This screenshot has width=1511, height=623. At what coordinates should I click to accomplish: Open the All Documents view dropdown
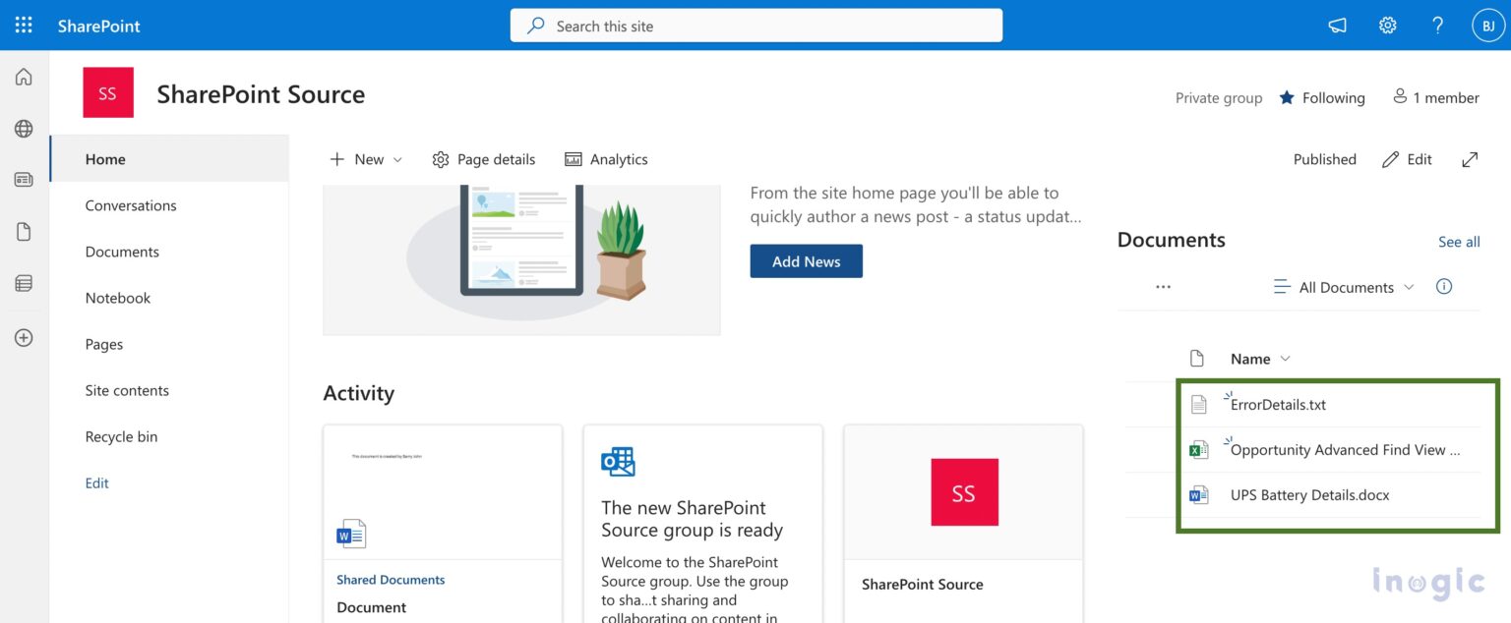pyautogui.click(x=1344, y=286)
